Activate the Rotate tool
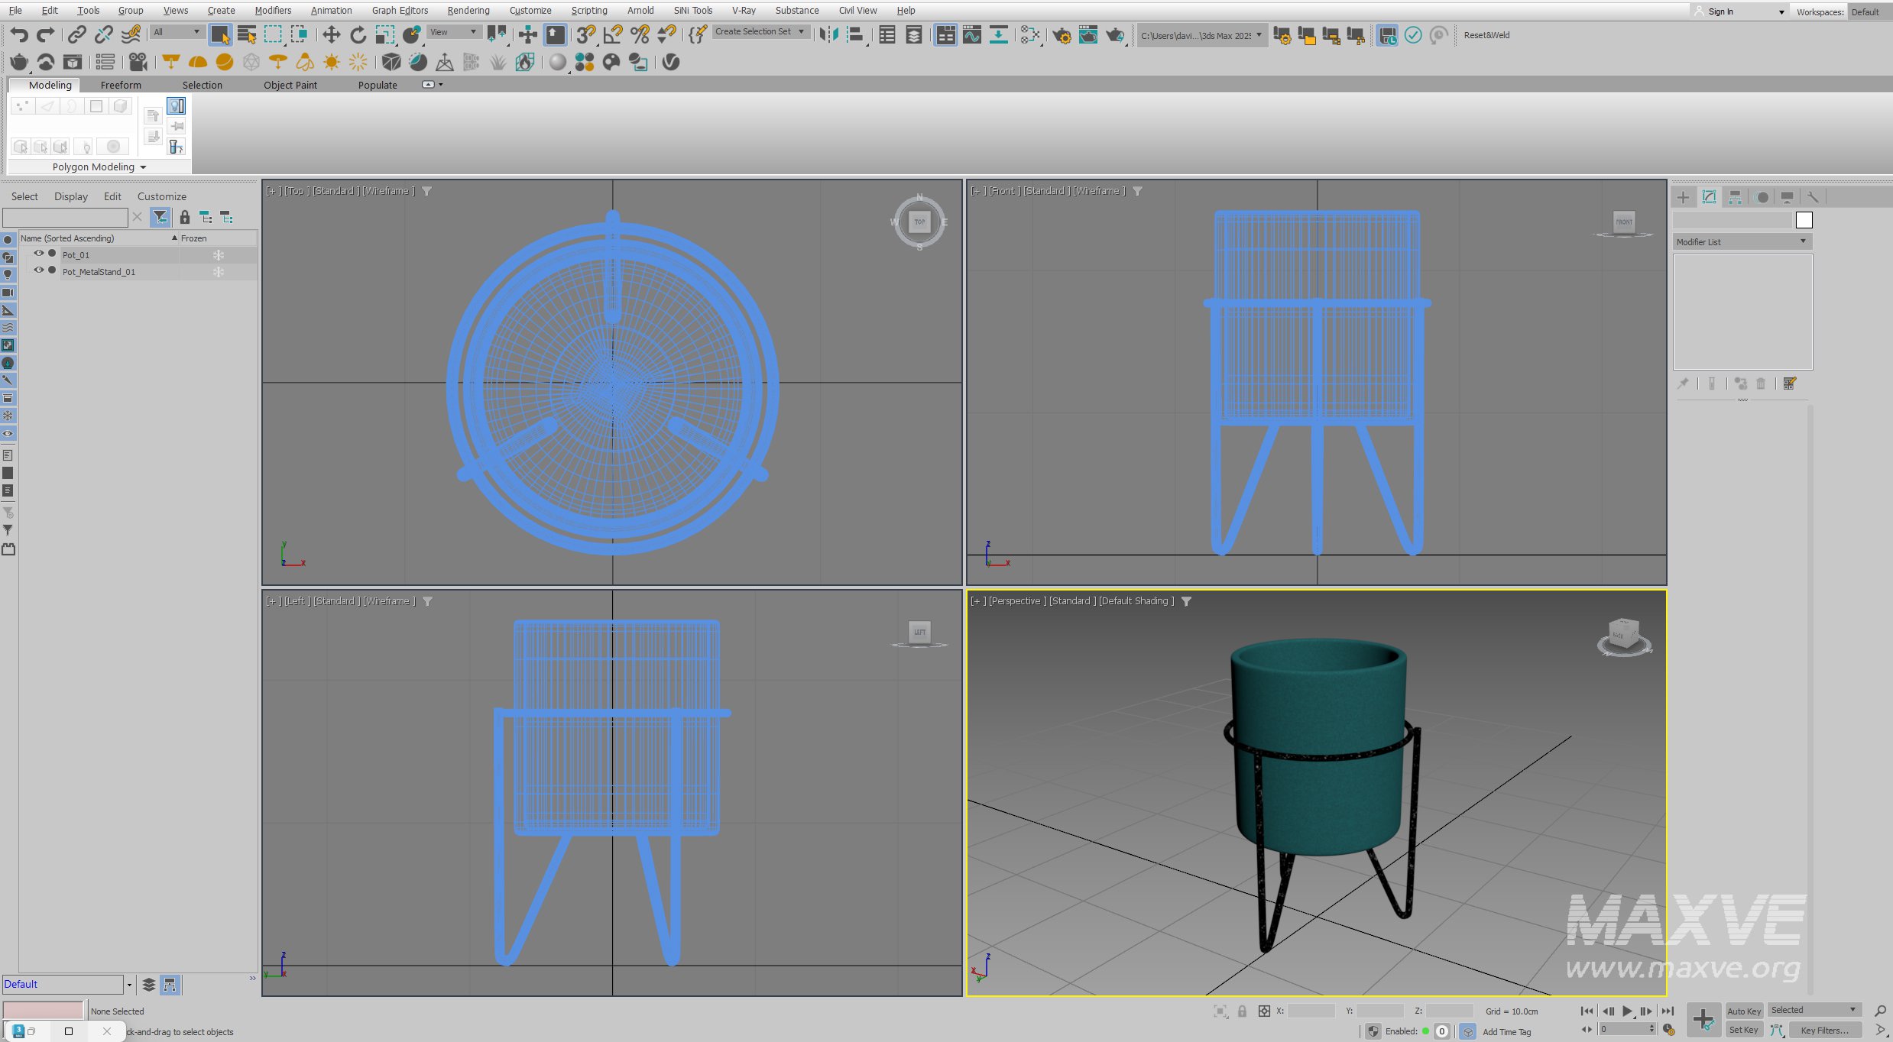This screenshot has height=1042, width=1893. [x=358, y=35]
